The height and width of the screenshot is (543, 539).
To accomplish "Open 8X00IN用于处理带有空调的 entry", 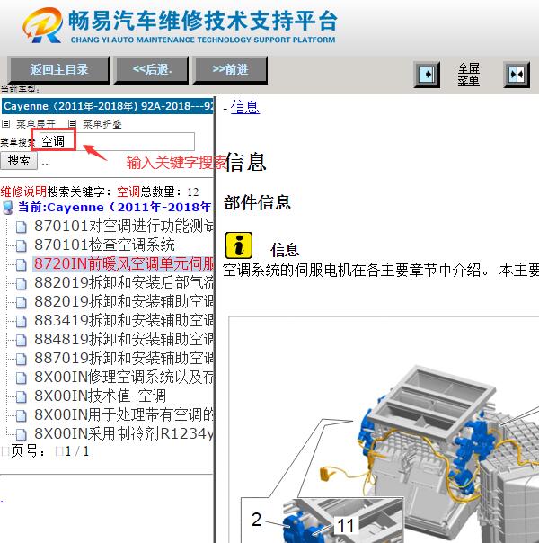I will click(x=124, y=414).
